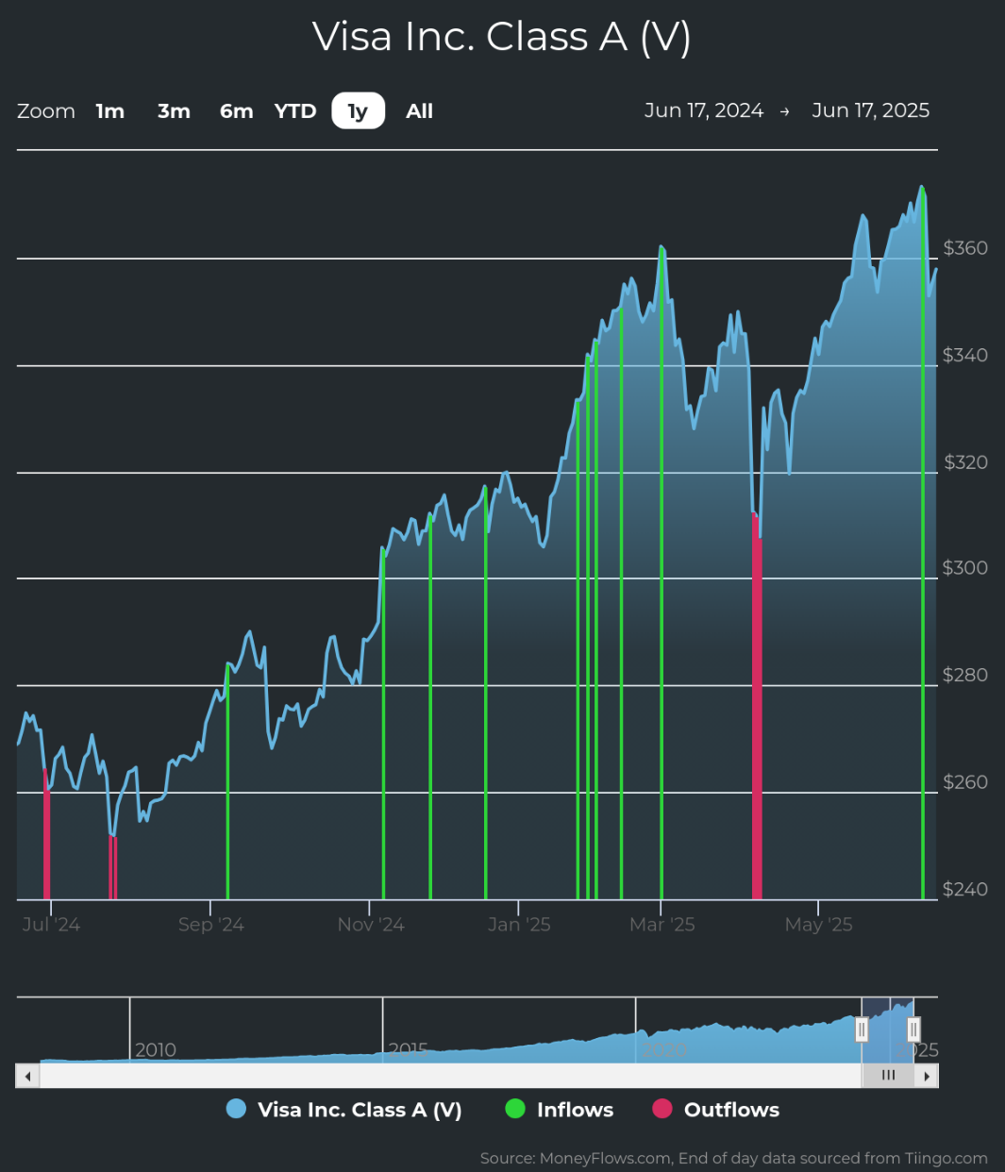1005x1172 pixels.
Task: Click the green inflow line at Mar '25
Action: click(662, 574)
